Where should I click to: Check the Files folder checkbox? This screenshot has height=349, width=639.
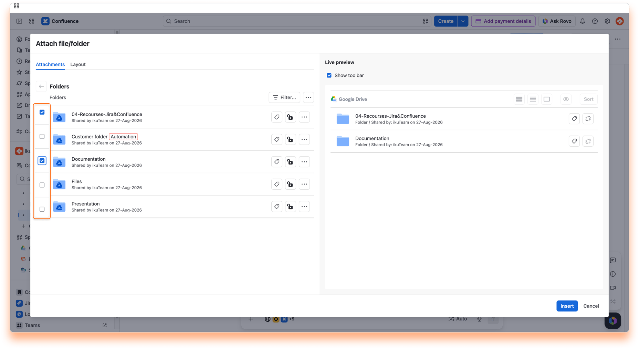pos(42,185)
